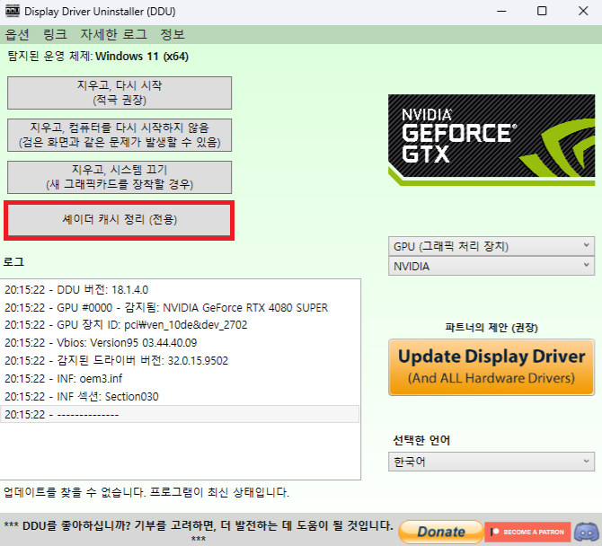Close the DDU window
Screen dimensions: 602x546
(583, 11)
